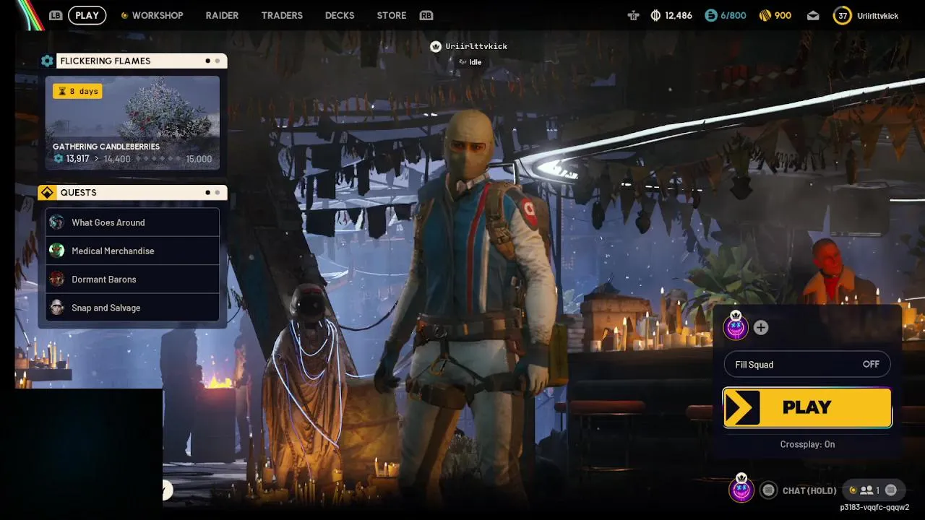
Task: Toggle the Fill Squad option
Action: click(x=807, y=364)
